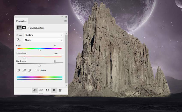The height and width of the screenshot is (112, 182).
Task: Click the Lightness label
Action: (x=21, y=61)
